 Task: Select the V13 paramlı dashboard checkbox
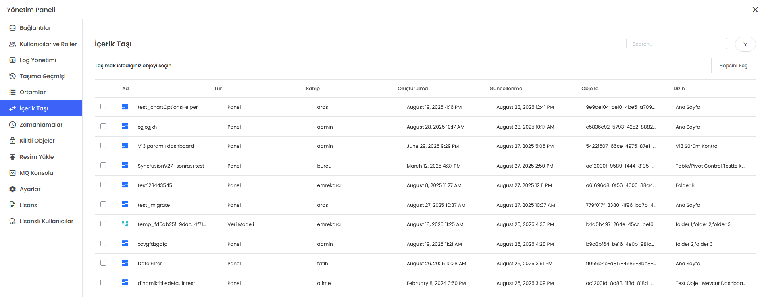(x=103, y=145)
